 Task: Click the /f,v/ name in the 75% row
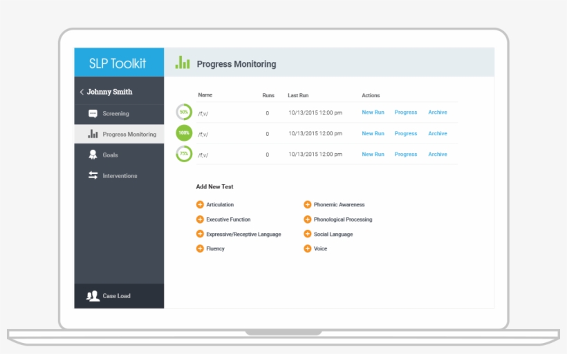[203, 155]
